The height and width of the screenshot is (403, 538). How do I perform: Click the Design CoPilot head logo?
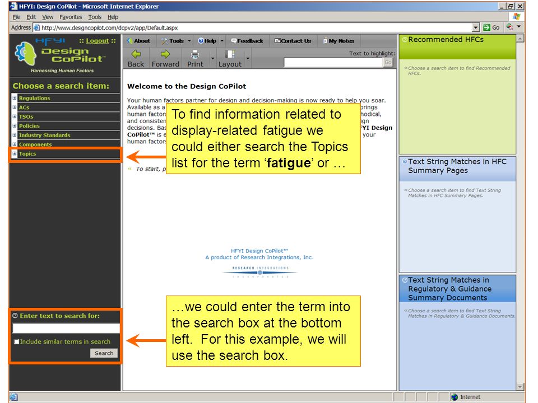[x=25, y=53]
